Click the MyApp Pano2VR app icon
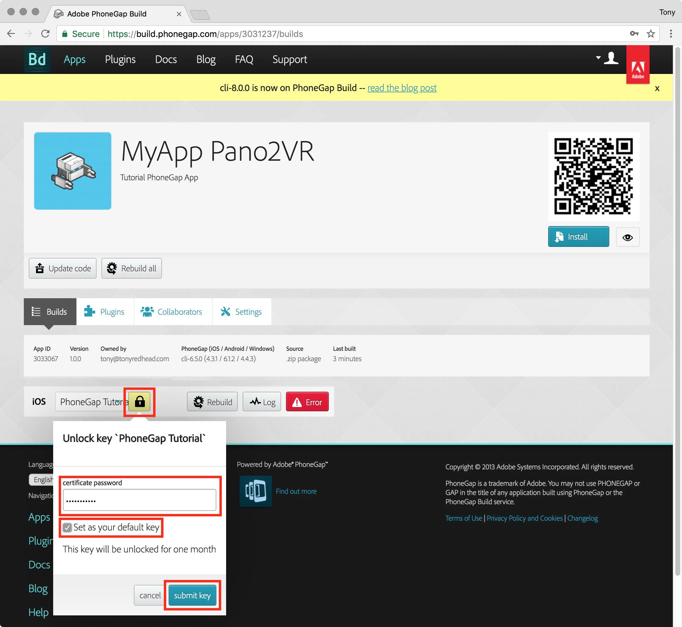The width and height of the screenshot is (682, 627). pyautogui.click(x=73, y=171)
